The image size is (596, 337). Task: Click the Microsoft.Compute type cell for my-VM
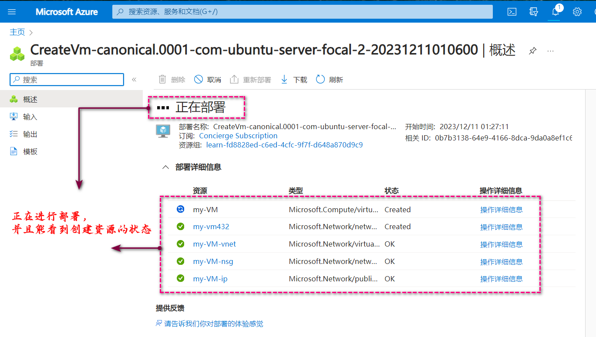[x=334, y=210]
